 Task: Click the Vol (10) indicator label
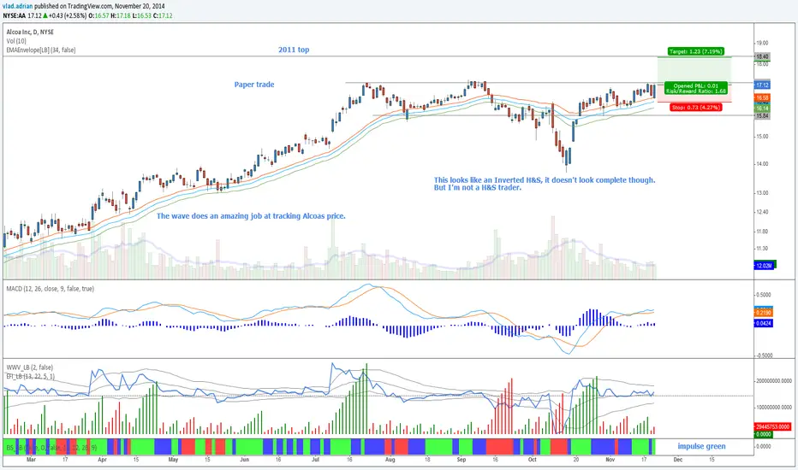(x=16, y=41)
